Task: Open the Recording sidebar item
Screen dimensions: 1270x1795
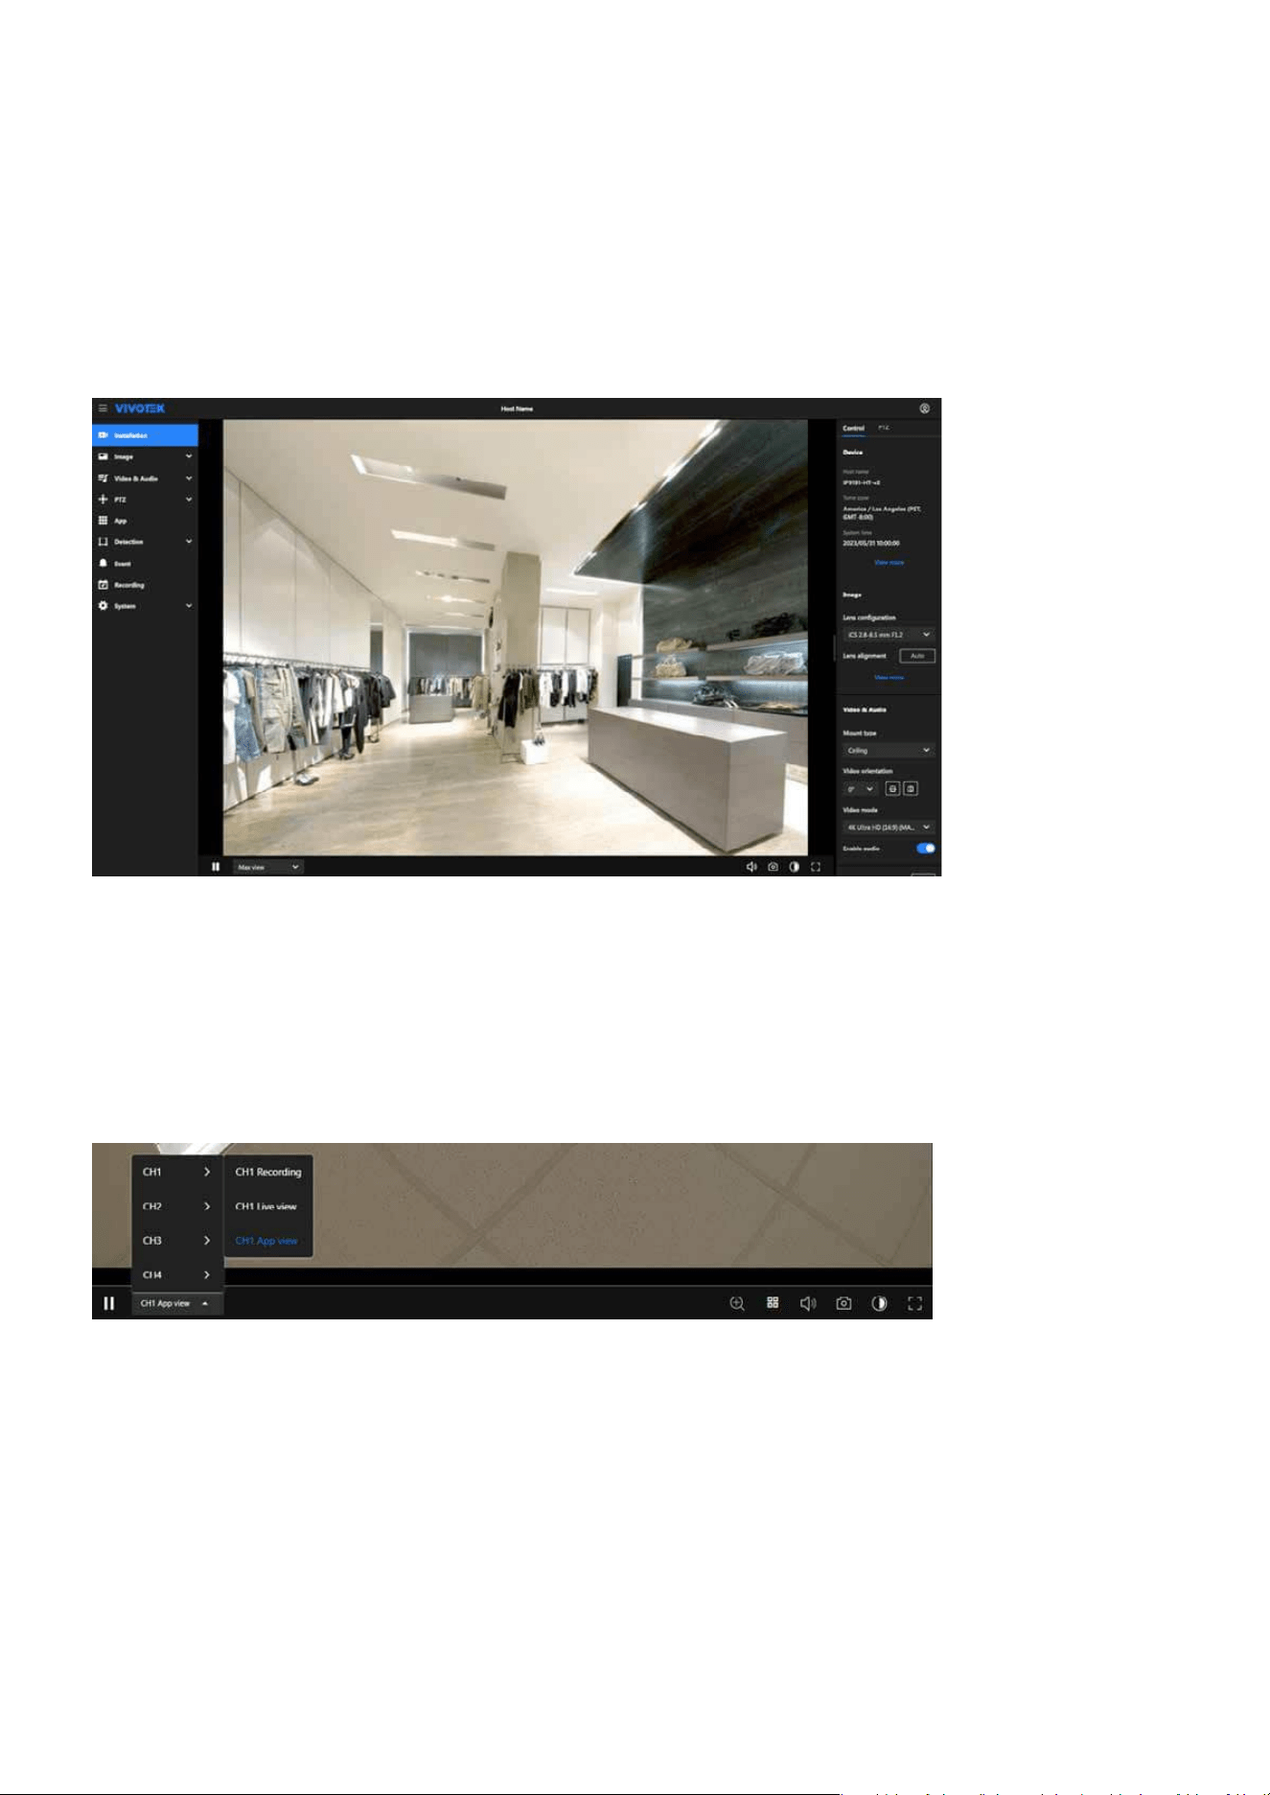Action: pyautogui.click(x=145, y=585)
